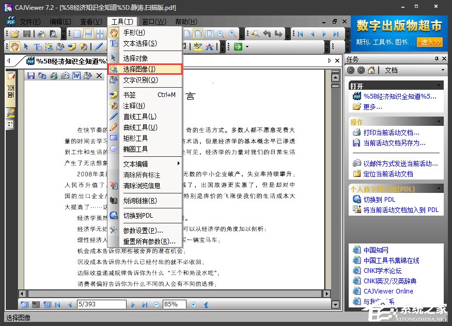Save the page from the floating toolbar
The width and height of the screenshot is (452, 326).
(x=31, y=75)
